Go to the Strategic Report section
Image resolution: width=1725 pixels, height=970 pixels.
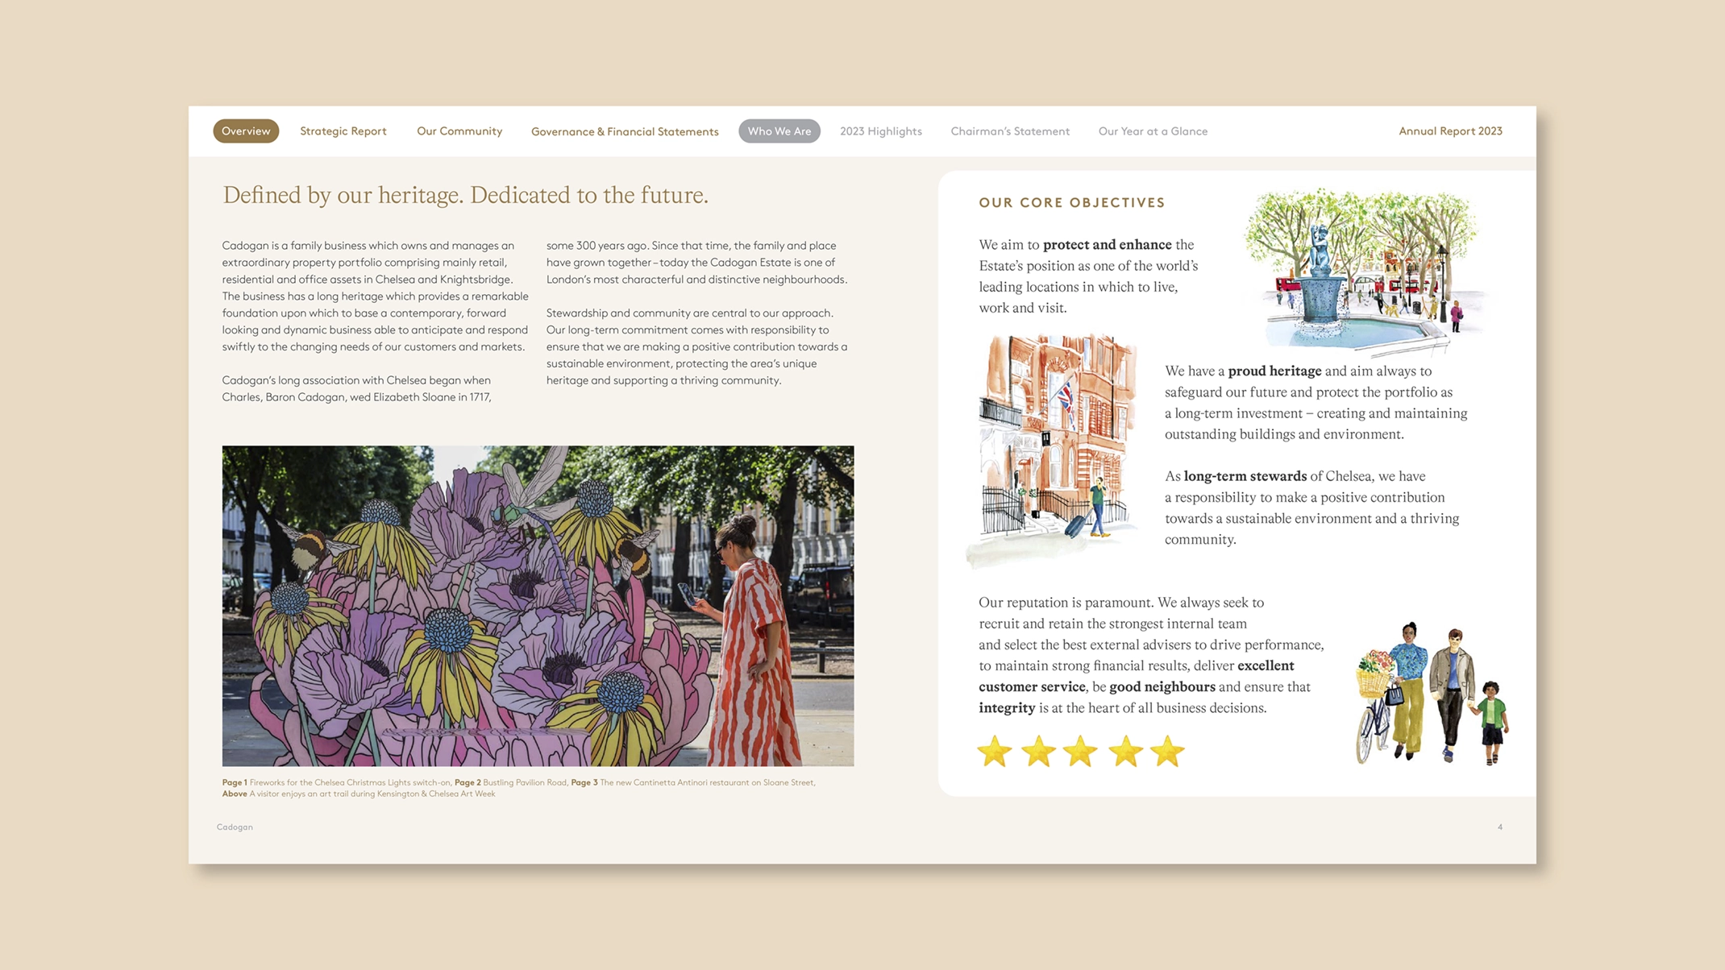pyautogui.click(x=343, y=131)
